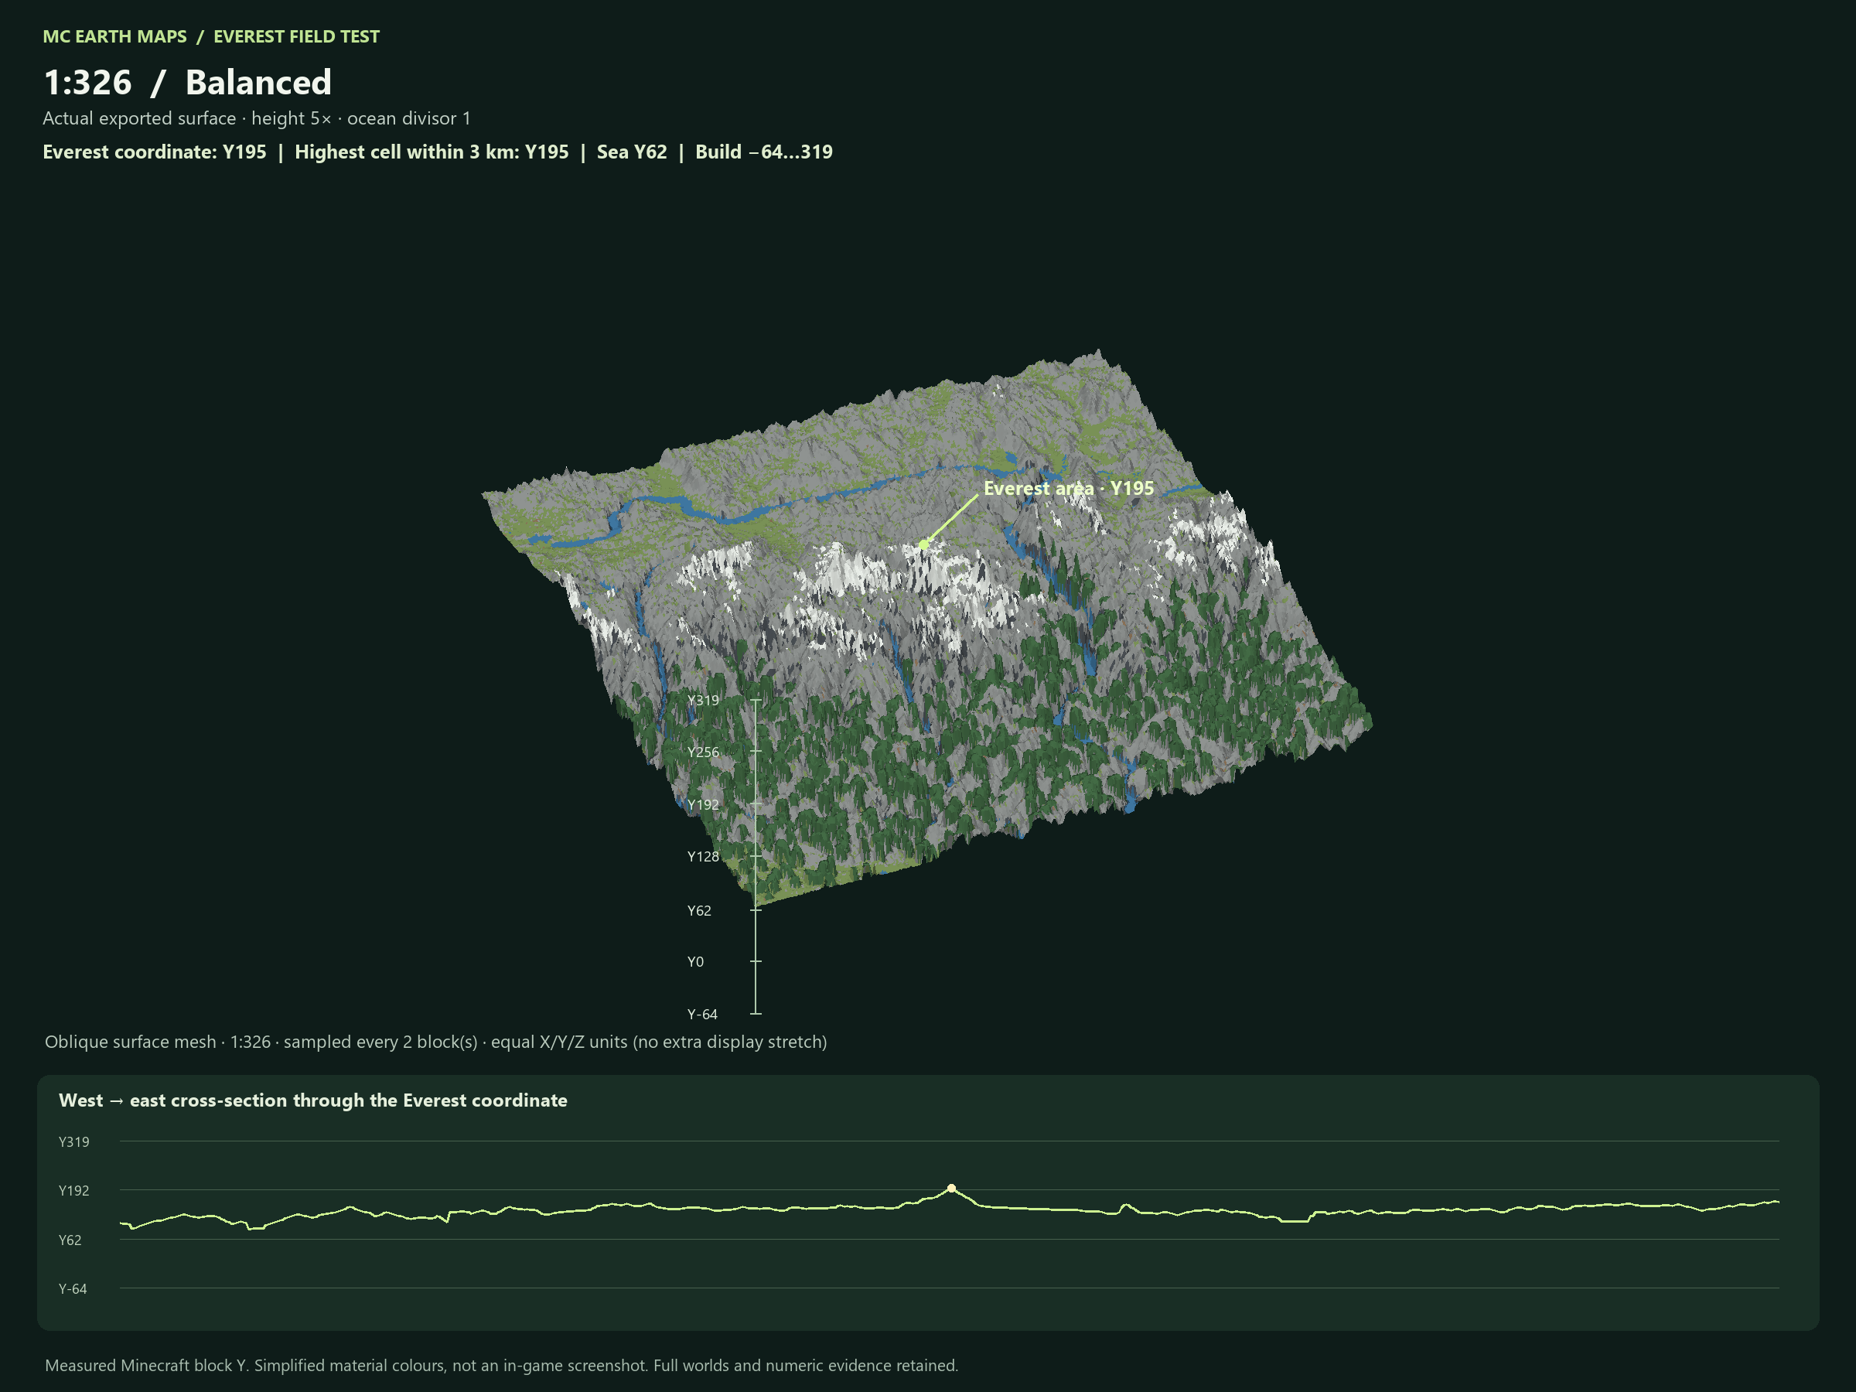Click the 'Sea Y62' summary value

pos(632,152)
